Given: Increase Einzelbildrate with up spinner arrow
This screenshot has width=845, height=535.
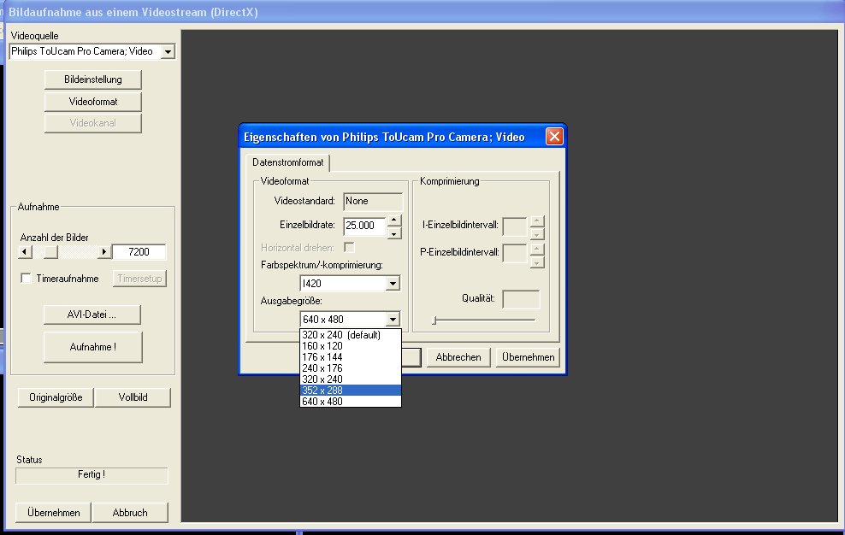Looking at the screenshot, I should pyautogui.click(x=393, y=220).
